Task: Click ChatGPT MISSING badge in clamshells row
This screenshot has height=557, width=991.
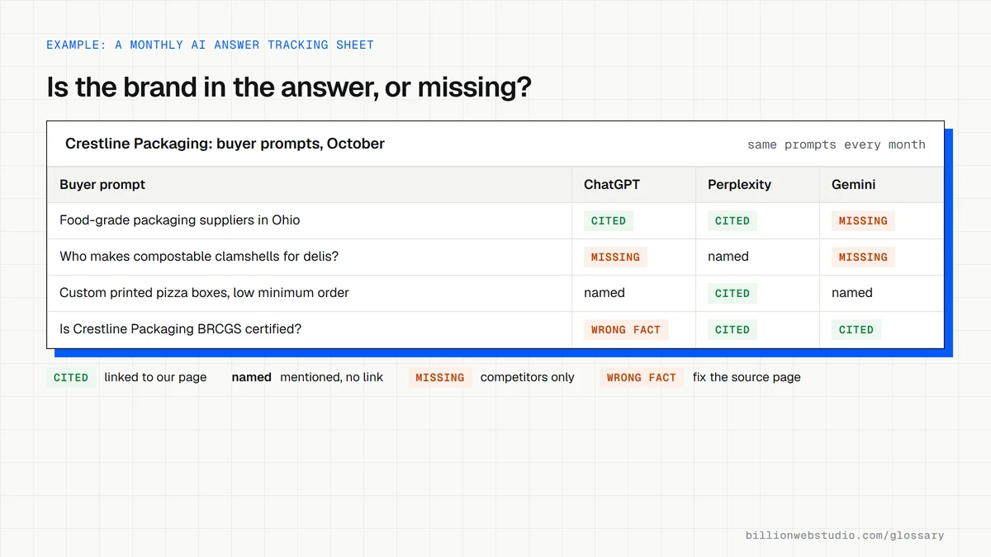Action: point(615,257)
